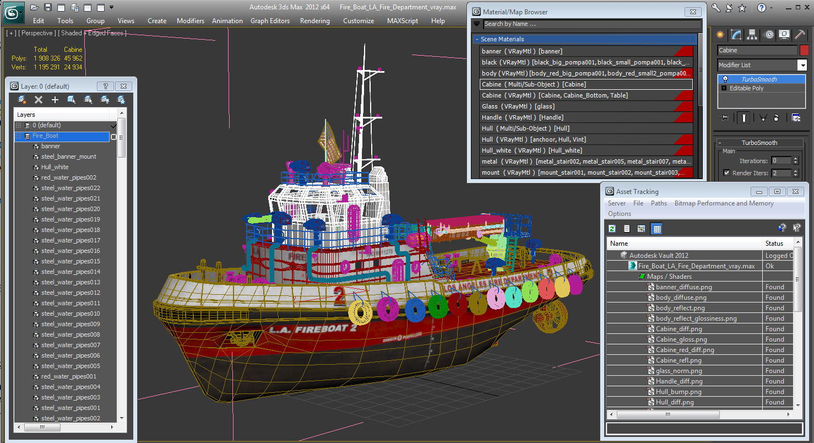The image size is (814, 443).
Task: Open the Hierarchy command panel tab
Action: click(752, 35)
